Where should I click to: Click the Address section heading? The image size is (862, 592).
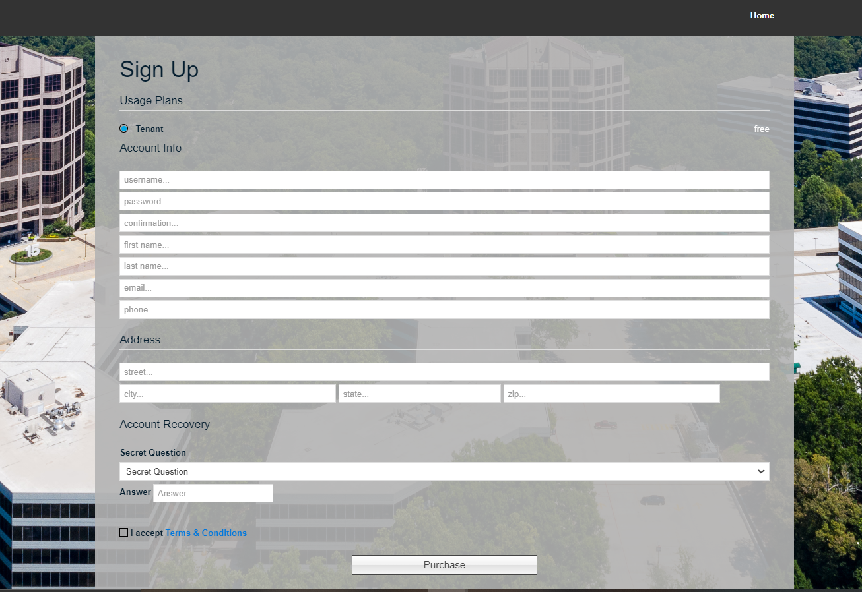coord(140,340)
